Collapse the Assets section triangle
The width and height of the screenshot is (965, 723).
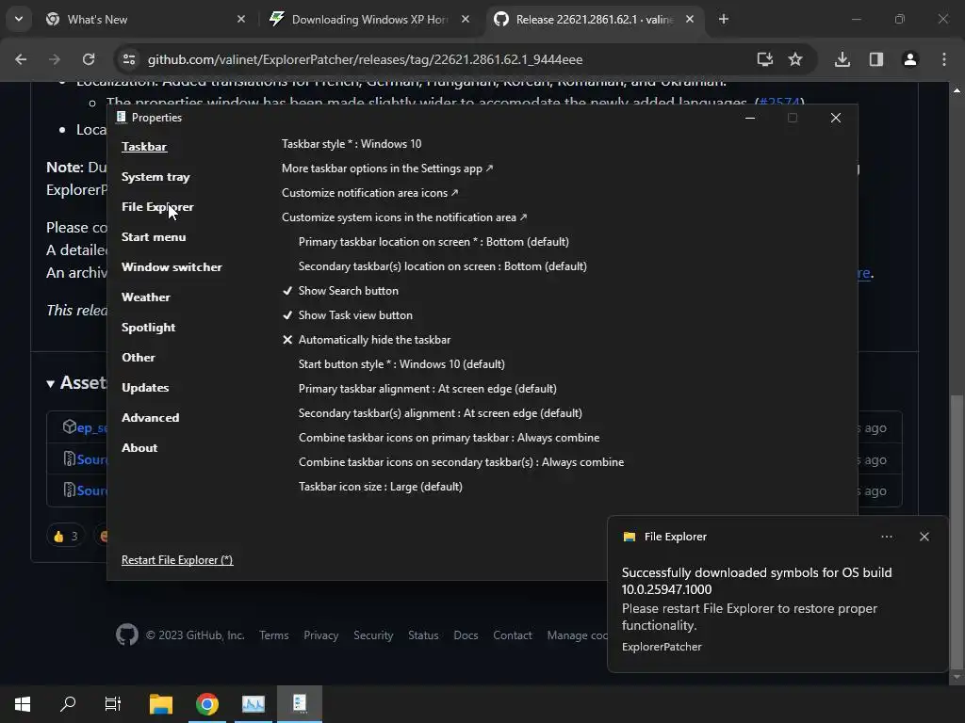[51, 384]
